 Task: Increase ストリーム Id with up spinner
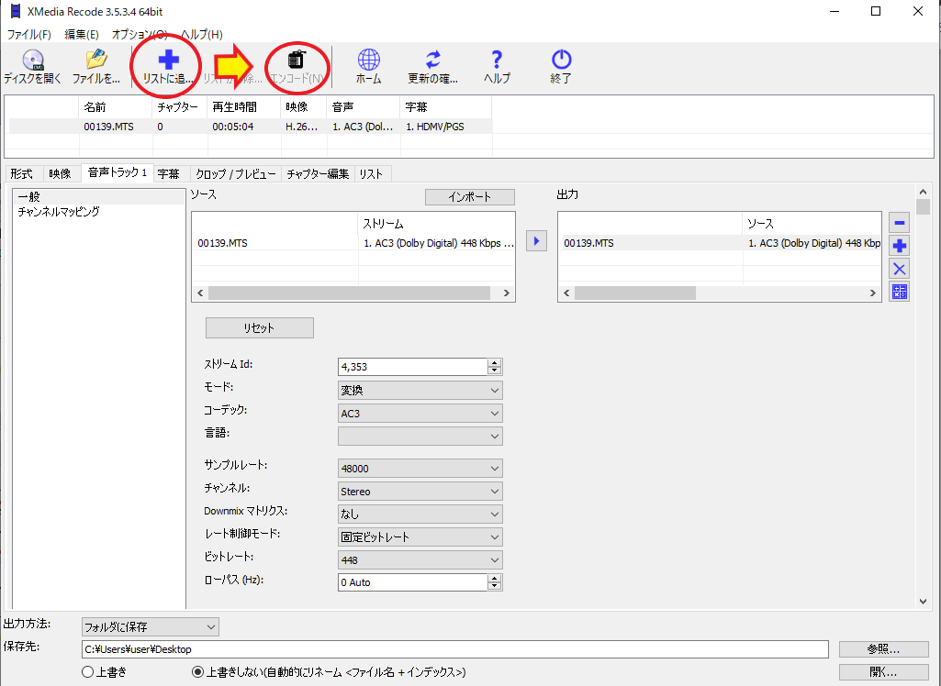click(495, 363)
